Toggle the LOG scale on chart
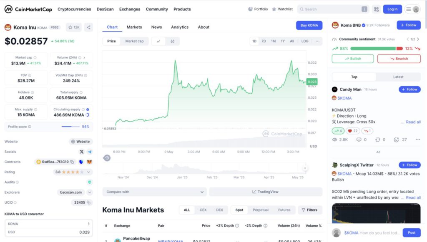 (305, 41)
